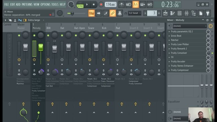Toggle step editing mode icon
The image size is (217, 122).
coord(106,13)
